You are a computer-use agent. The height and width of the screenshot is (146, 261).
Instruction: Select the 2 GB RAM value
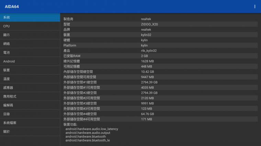(x=144, y=56)
